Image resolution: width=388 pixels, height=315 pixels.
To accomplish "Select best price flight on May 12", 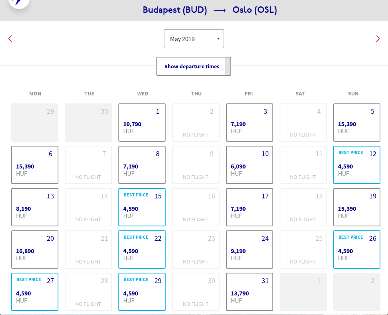I will coord(356,165).
